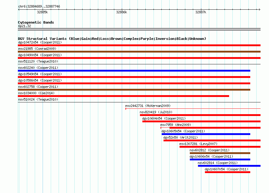Click the brown bar under esv21985
Image resolution: width=269 pixels, height=193 pixels.
click(x=139, y=52)
